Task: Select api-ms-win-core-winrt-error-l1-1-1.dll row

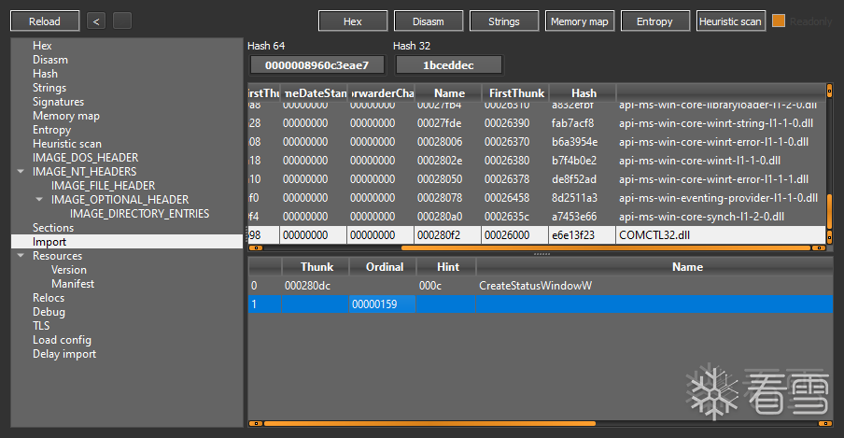Action: click(537, 179)
